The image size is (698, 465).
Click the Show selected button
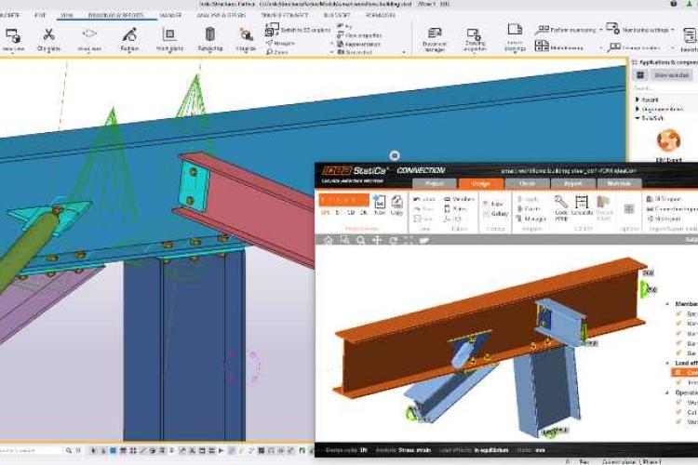click(671, 74)
